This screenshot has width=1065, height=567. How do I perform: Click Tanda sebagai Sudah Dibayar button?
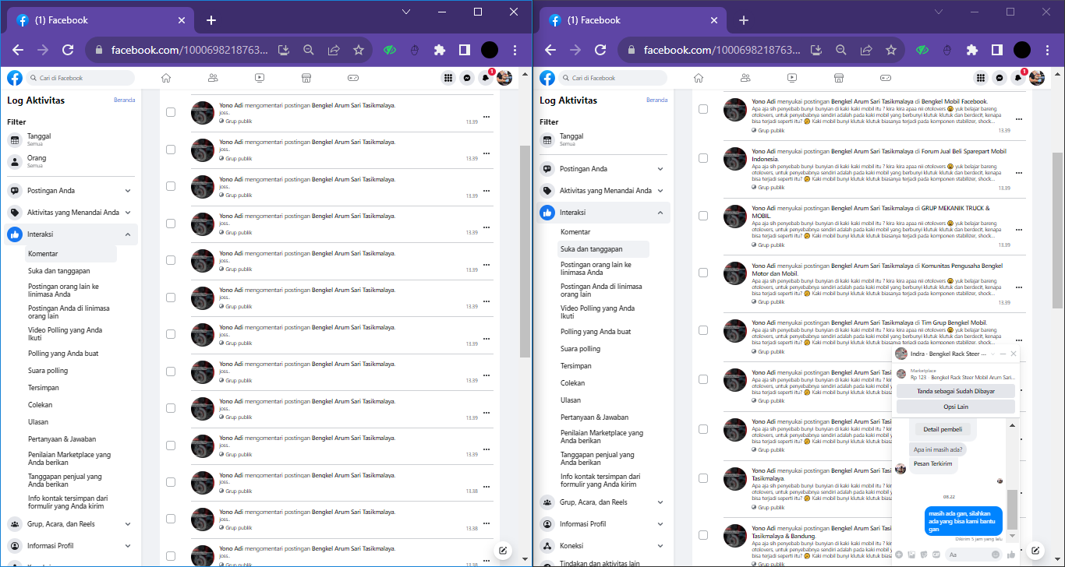(x=956, y=391)
